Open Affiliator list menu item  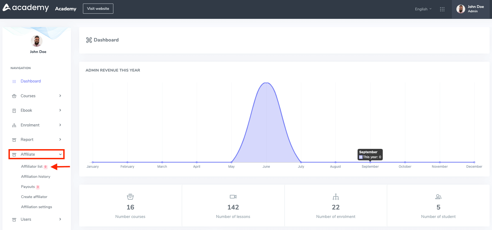[x=32, y=166]
